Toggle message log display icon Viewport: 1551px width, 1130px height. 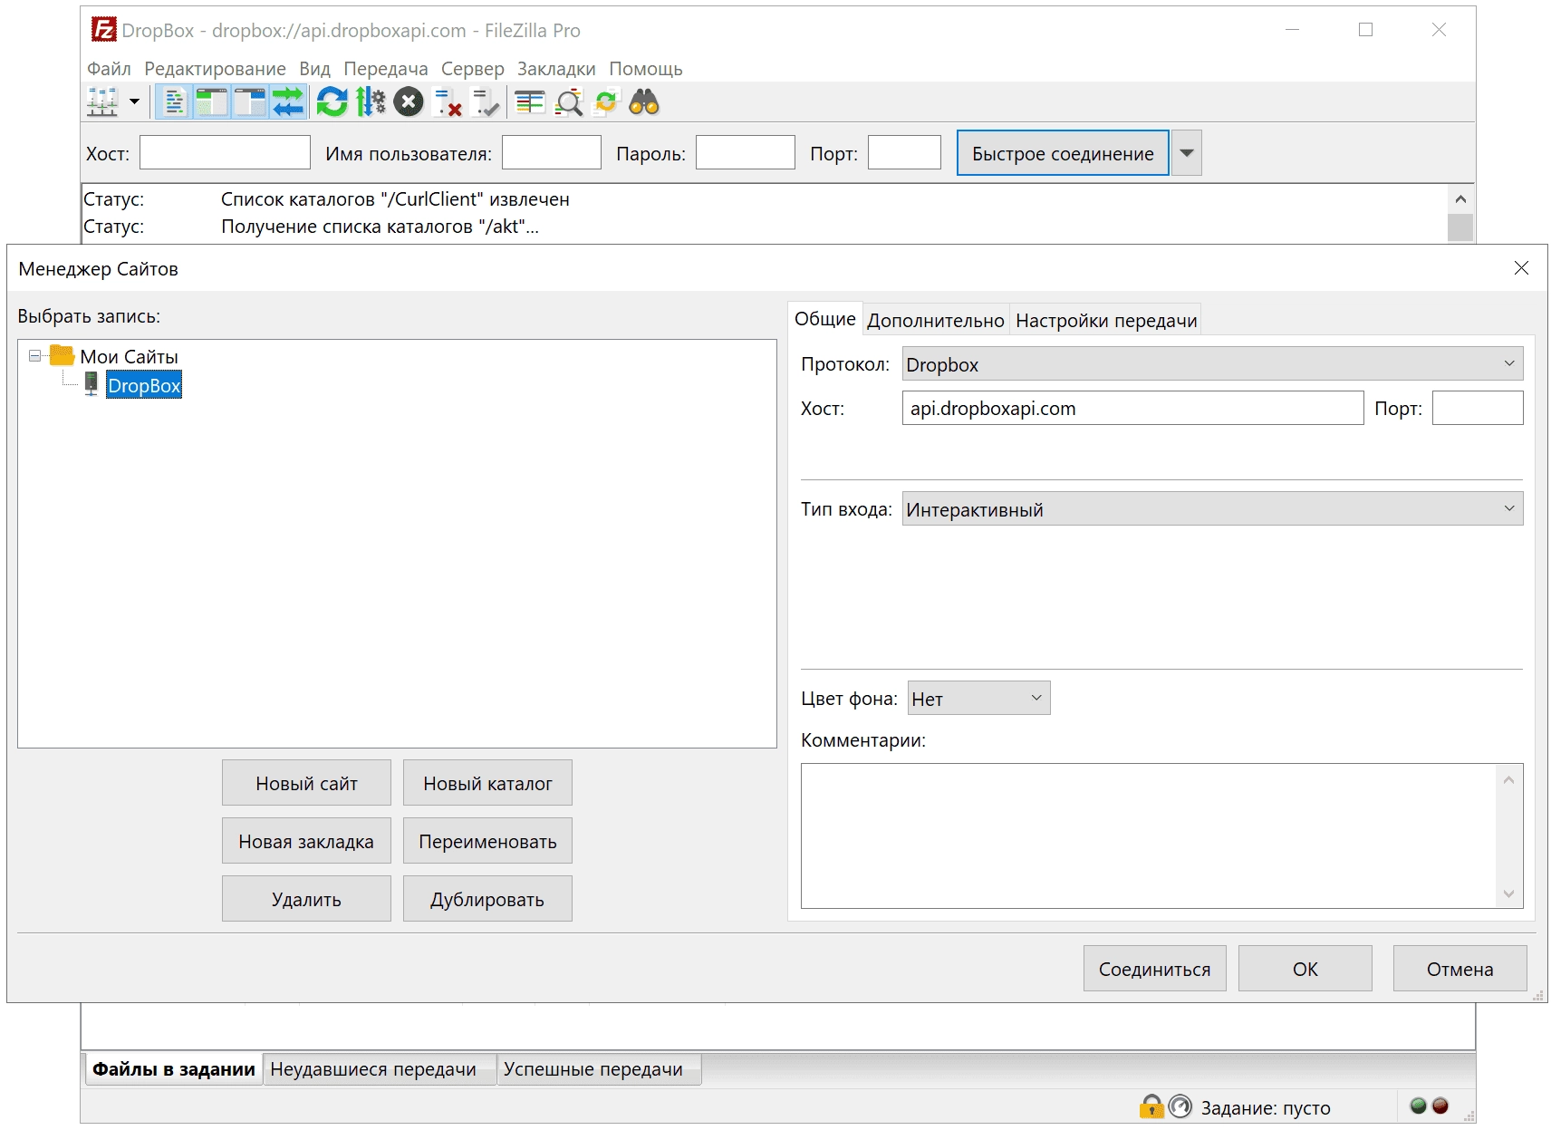[x=175, y=102]
